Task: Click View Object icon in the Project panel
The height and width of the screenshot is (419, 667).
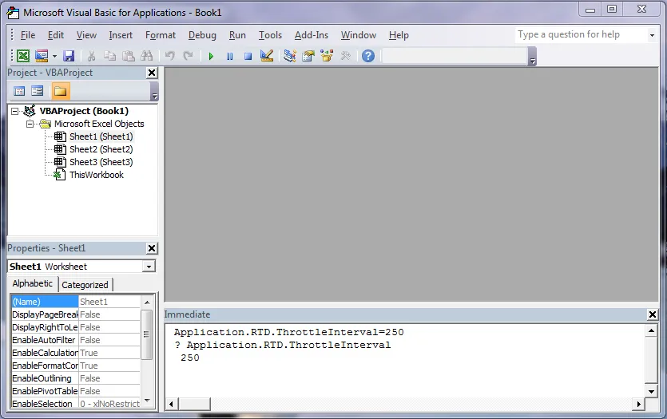Action: [38, 91]
